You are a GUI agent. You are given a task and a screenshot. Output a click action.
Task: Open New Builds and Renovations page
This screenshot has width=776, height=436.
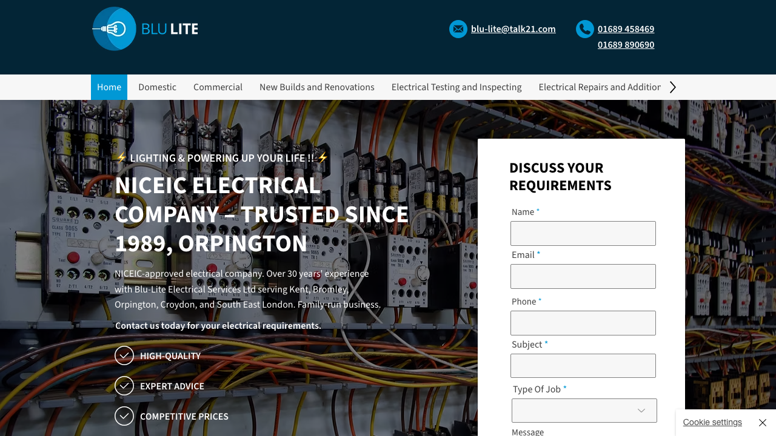pyautogui.click(x=316, y=87)
